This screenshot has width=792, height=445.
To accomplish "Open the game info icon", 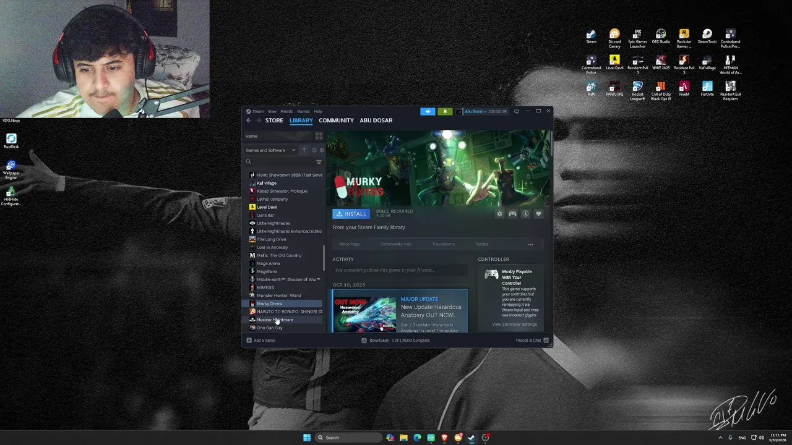I will (525, 214).
